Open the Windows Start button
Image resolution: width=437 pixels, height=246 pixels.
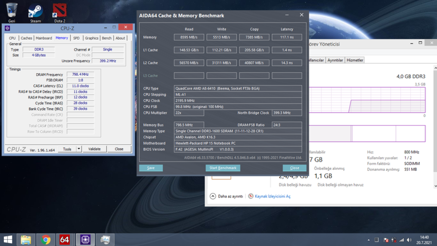coord(8,240)
